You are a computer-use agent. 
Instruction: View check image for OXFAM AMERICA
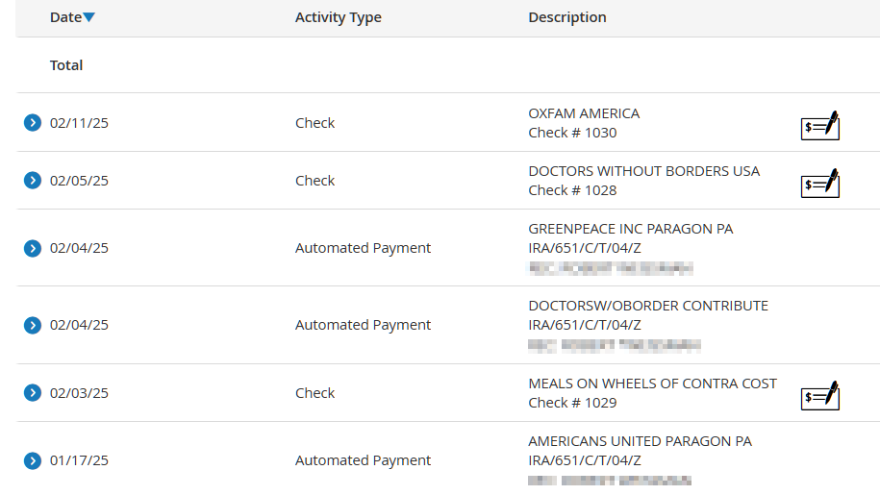(820, 126)
